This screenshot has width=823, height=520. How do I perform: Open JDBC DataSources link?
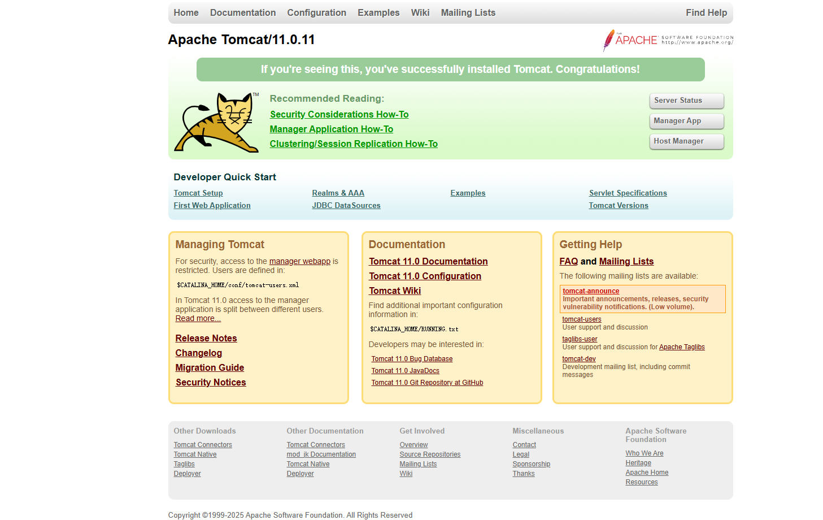click(x=346, y=205)
